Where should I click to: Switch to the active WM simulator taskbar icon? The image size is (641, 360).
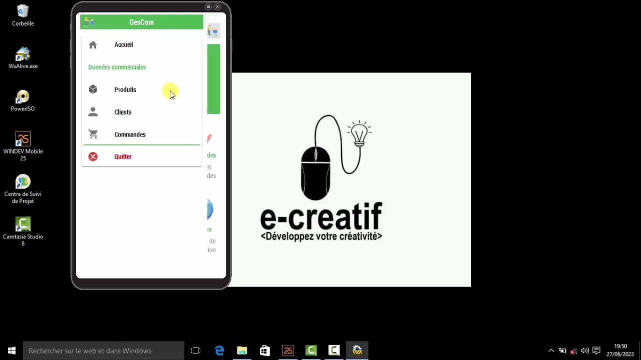tap(357, 350)
